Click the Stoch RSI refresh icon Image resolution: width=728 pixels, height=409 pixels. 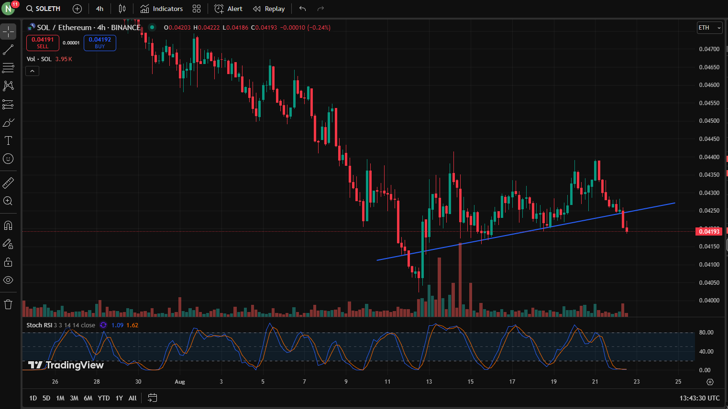click(103, 325)
